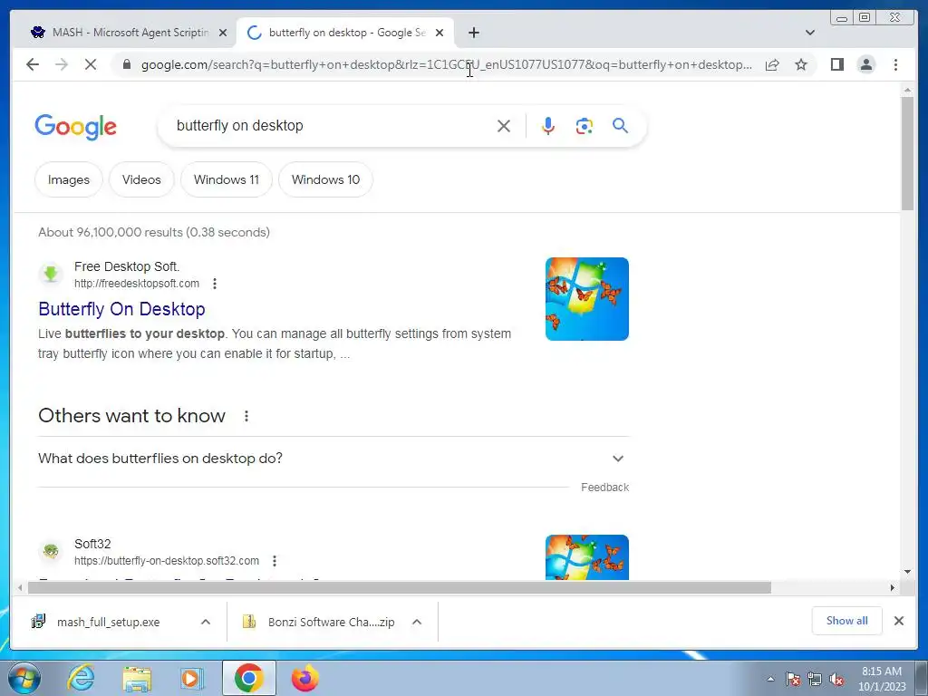928x696 pixels.
Task: Close the MASH tab
Action: point(223,34)
